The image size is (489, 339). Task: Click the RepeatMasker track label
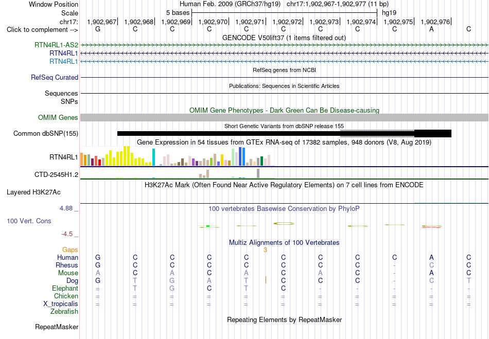57,327
